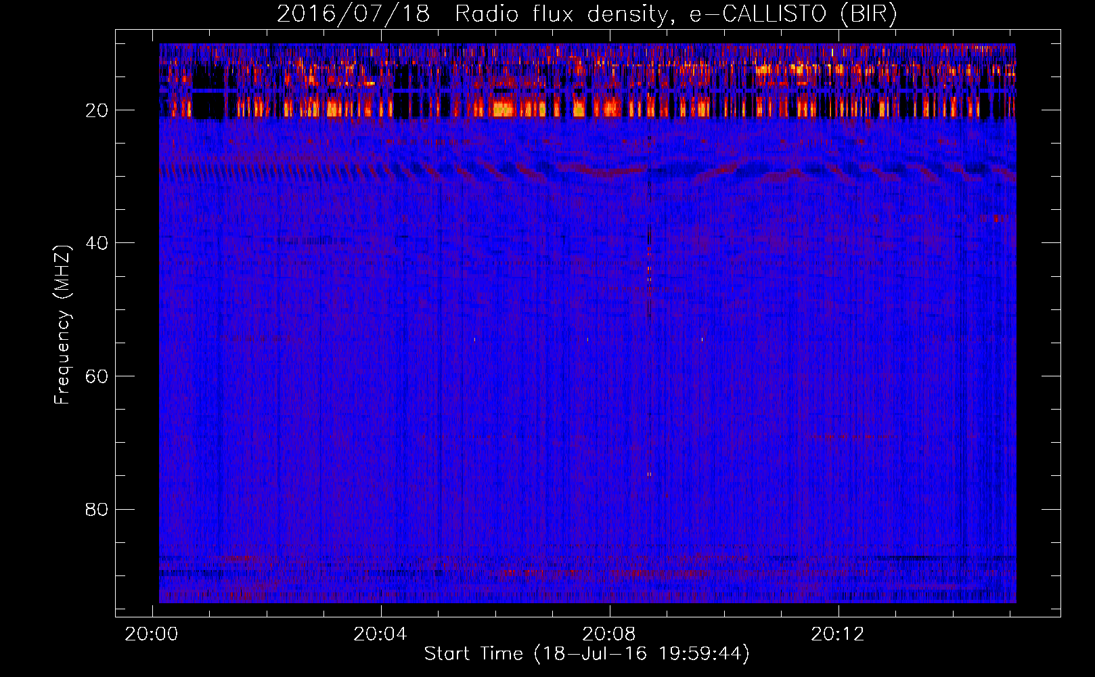Click the "20:12" time tick label
This screenshot has height=677, width=1095.
[x=838, y=634]
